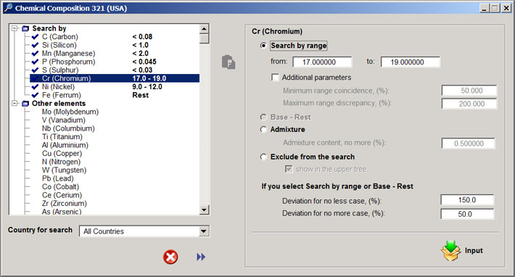The height and width of the screenshot is (277, 515).
Task: Select As (Arsenic) element
Action: click(x=62, y=212)
